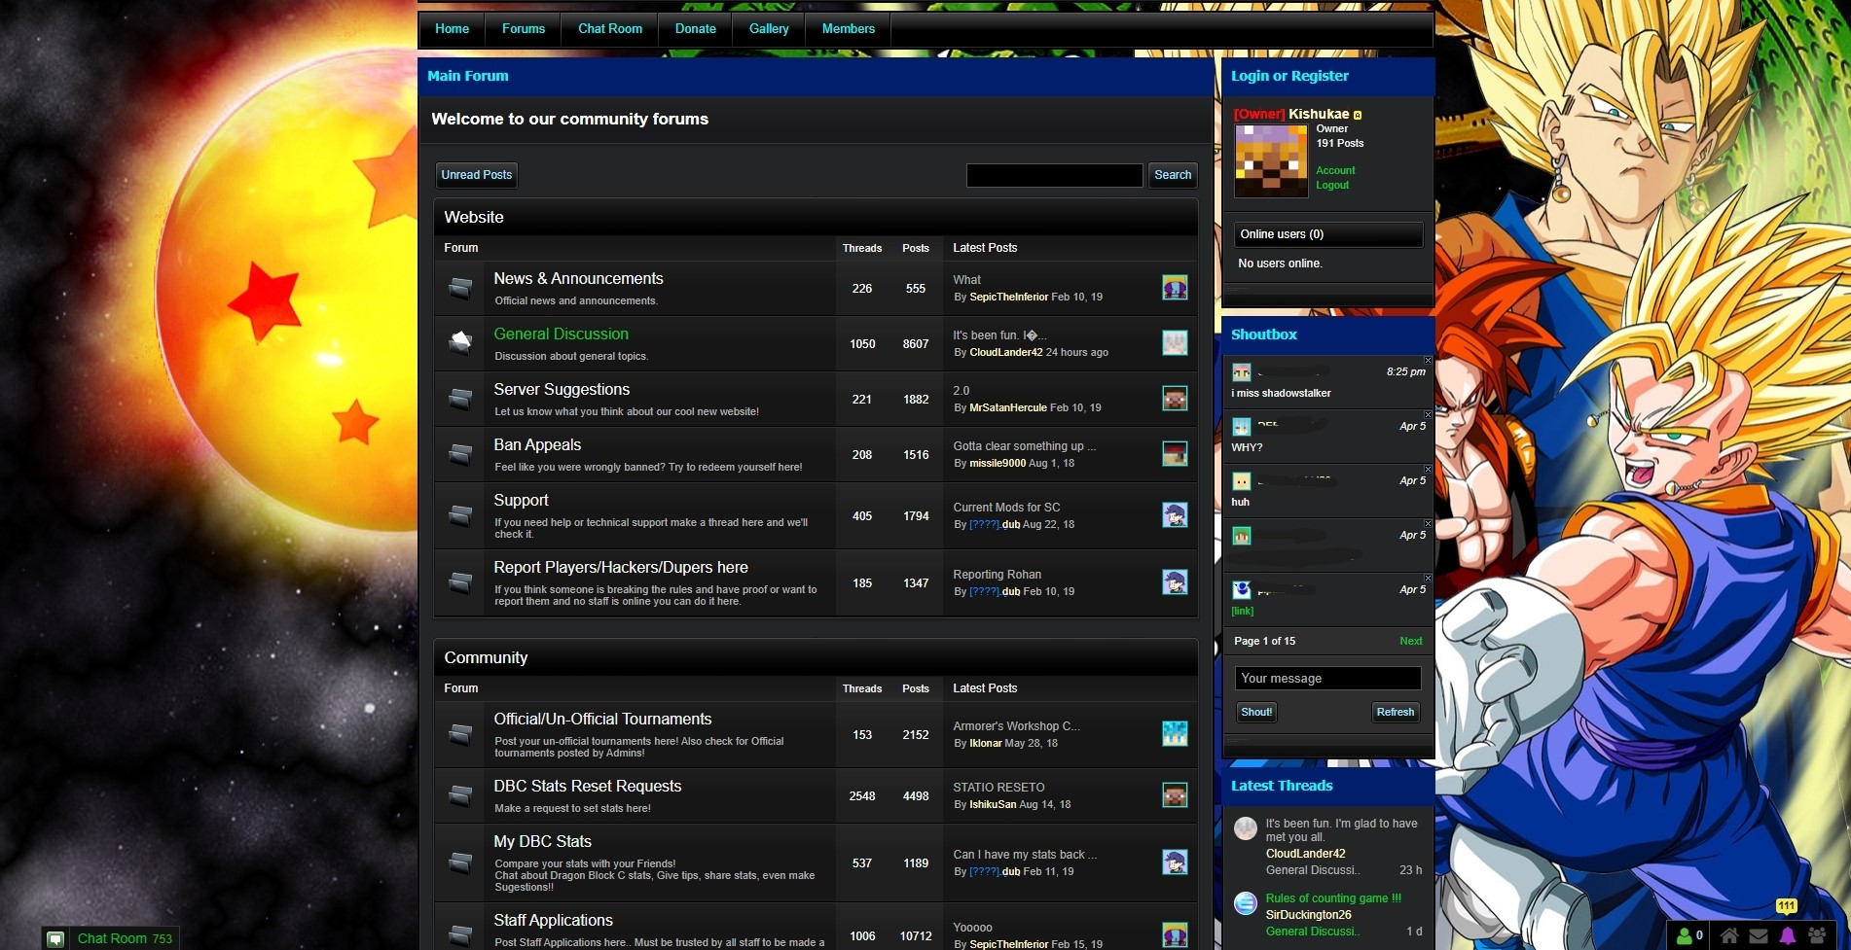Open CloudLander42 profile in Latest Threads
Image resolution: width=1851 pixels, height=950 pixels.
tap(1305, 854)
